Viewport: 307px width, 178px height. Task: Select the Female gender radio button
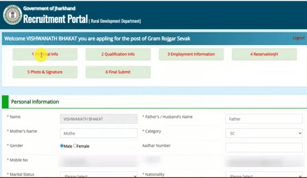(x=75, y=146)
